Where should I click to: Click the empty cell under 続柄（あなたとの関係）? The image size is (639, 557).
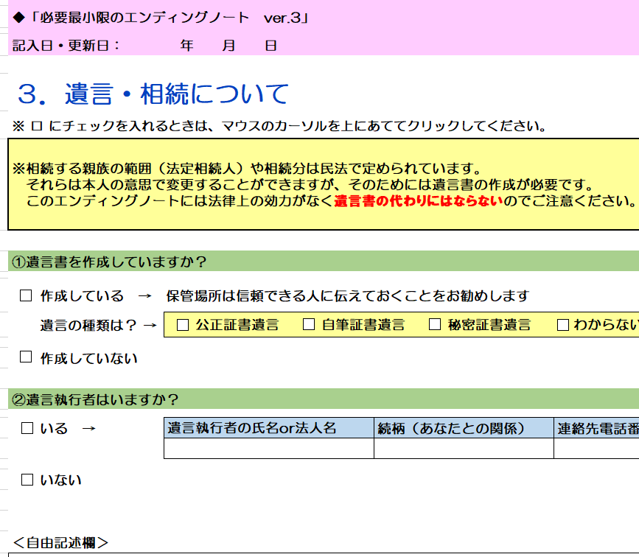pos(464,448)
